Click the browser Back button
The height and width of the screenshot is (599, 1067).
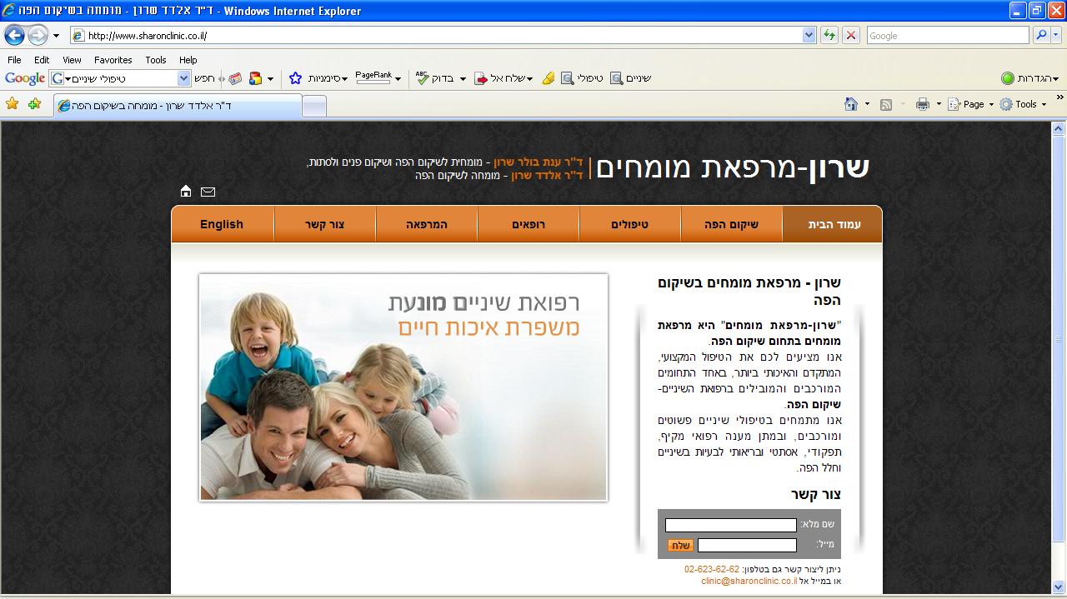(x=15, y=36)
